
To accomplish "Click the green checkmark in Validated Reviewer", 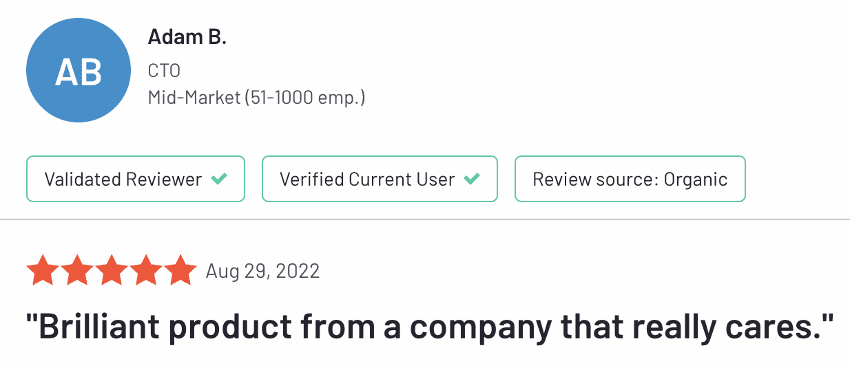I will tap(219, 179).
